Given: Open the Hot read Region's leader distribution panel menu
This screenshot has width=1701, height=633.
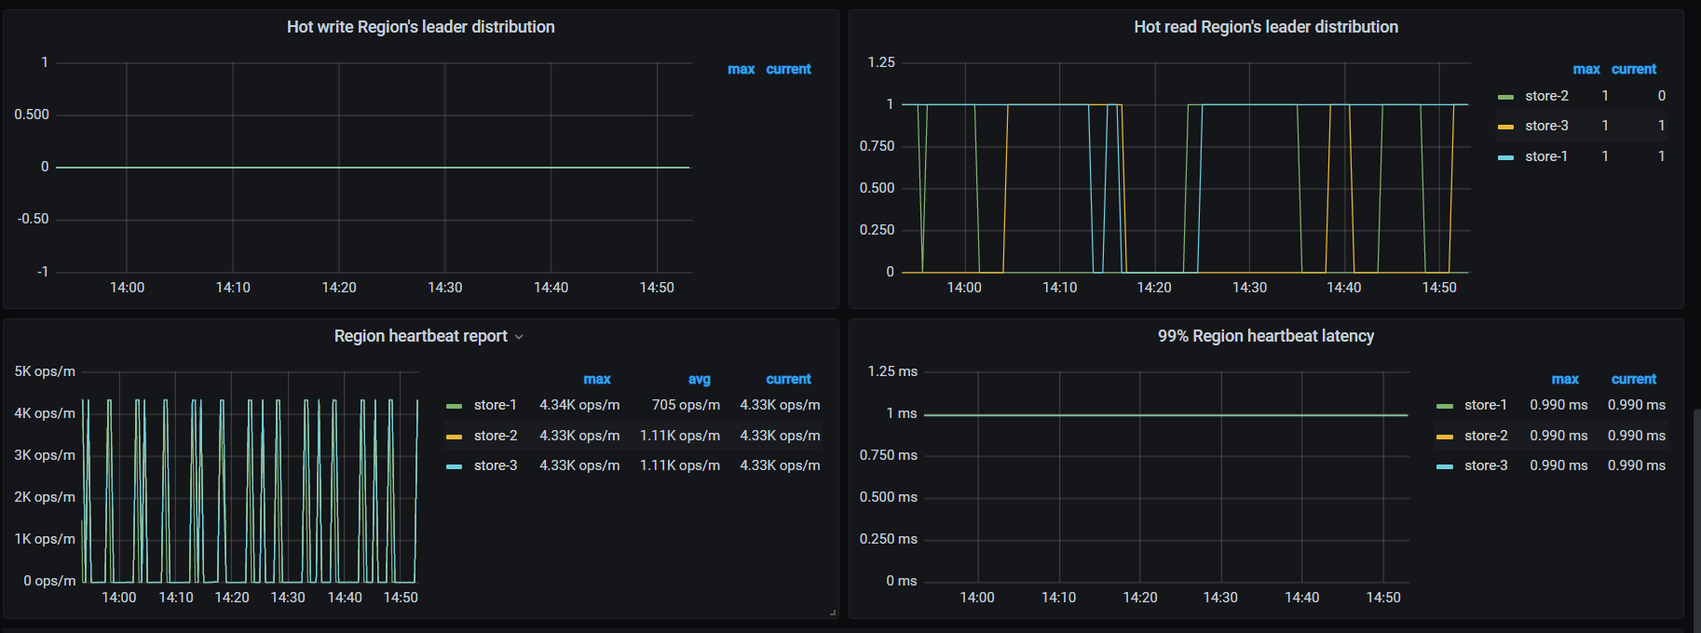Looking at the screenshot, I should (1265, 27).
